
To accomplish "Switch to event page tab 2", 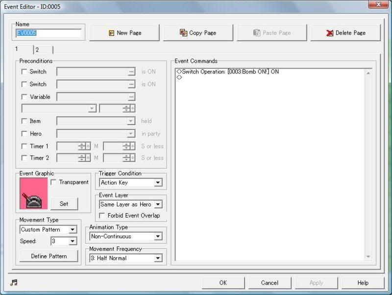I will (43, 50).
